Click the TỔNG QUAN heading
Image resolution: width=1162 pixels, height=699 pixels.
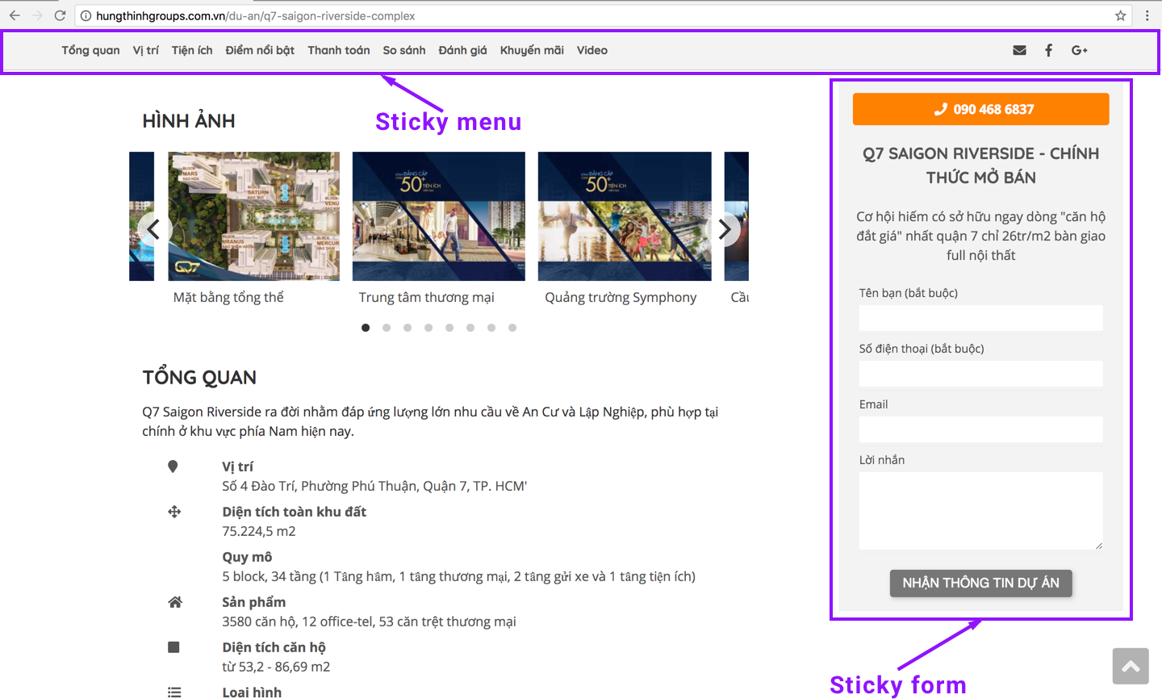click(199, 378)
